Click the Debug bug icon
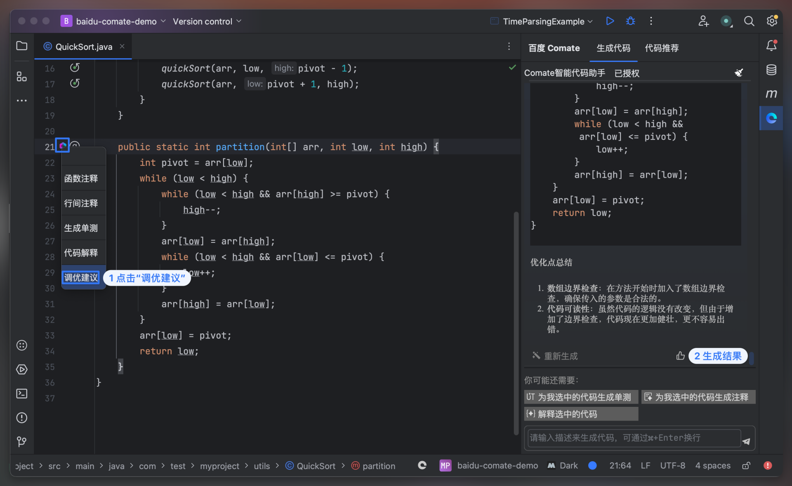Viewport: 792px width, 486px height. tap(630, 21)
